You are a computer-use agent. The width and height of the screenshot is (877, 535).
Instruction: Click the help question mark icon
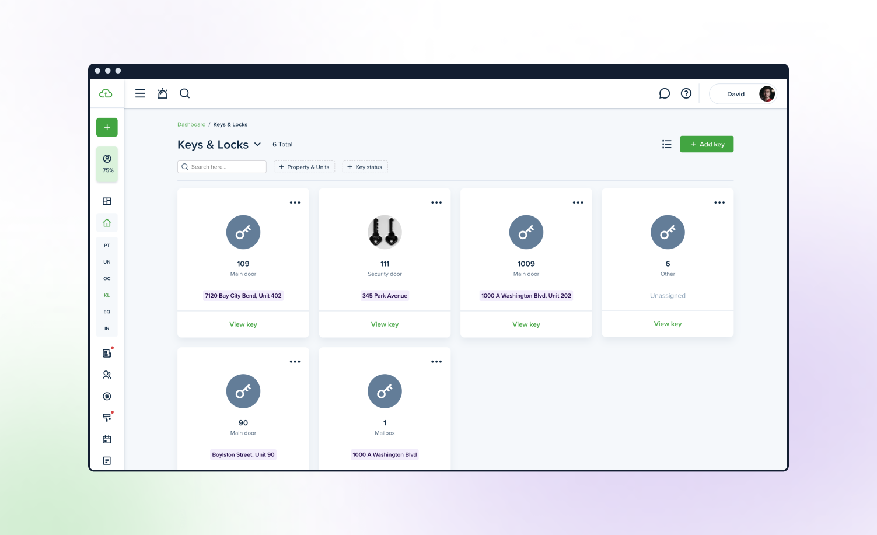coord(686,93)
